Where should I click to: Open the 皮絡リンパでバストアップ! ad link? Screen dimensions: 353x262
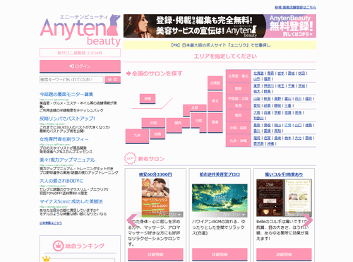67,119
